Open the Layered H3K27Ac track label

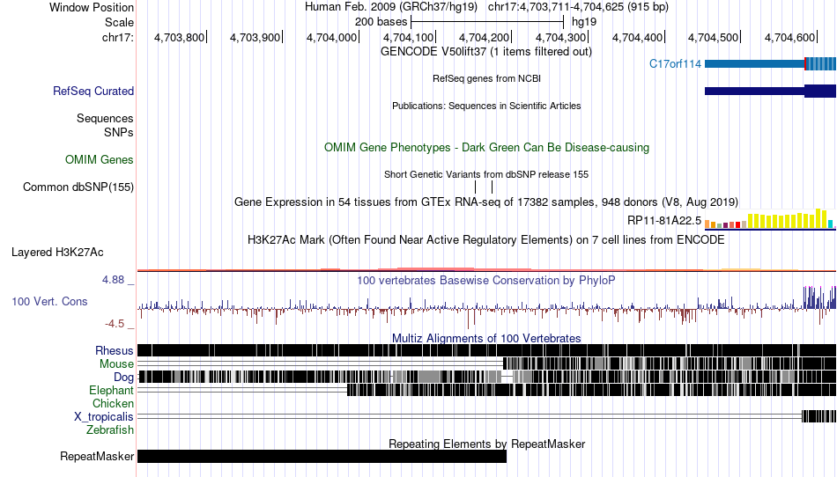click(x=57, y=252)
